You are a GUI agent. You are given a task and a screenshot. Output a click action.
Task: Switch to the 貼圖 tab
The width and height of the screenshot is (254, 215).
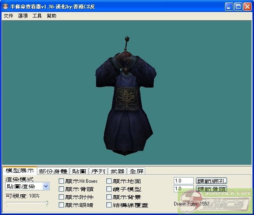point(79,171)
